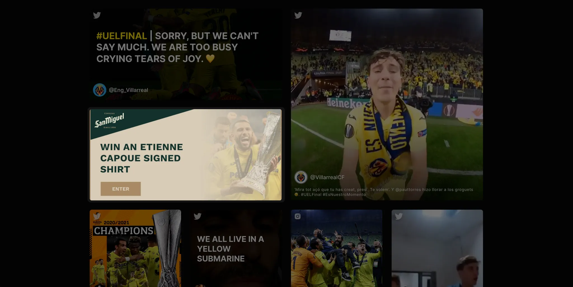Click Twitter icon above the Yellow Submarine text
Viewport: 573px width, 287px height.
[198, 216]
